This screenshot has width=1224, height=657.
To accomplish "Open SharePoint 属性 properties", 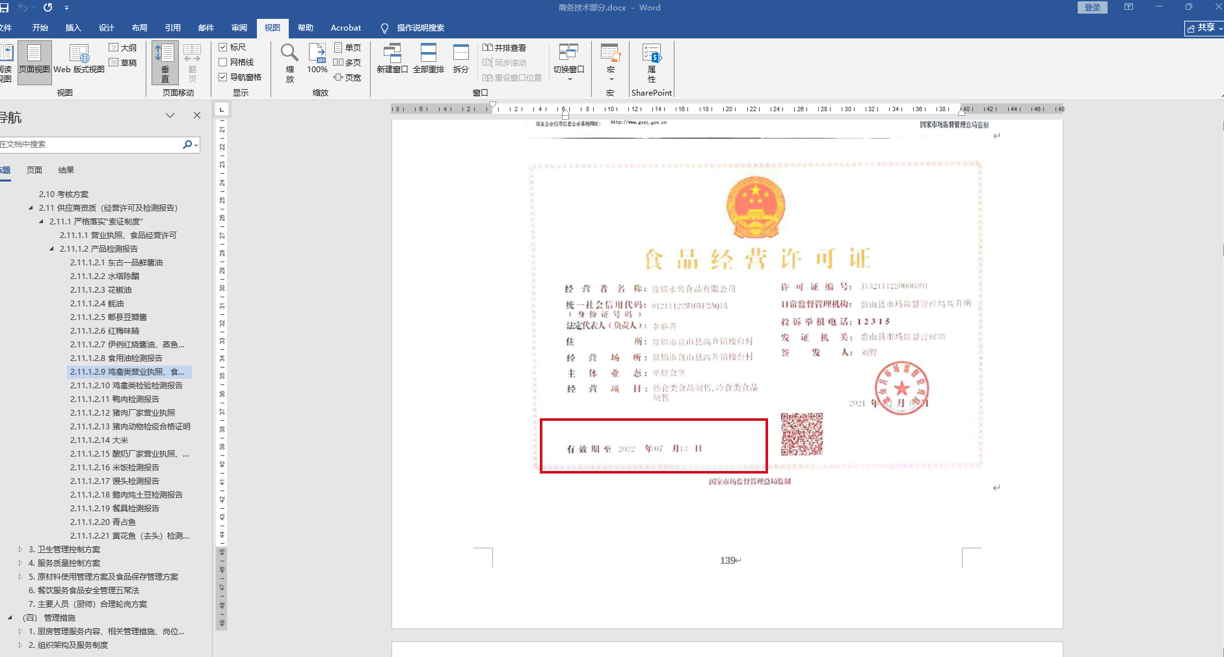I will [x=652, y=62].
